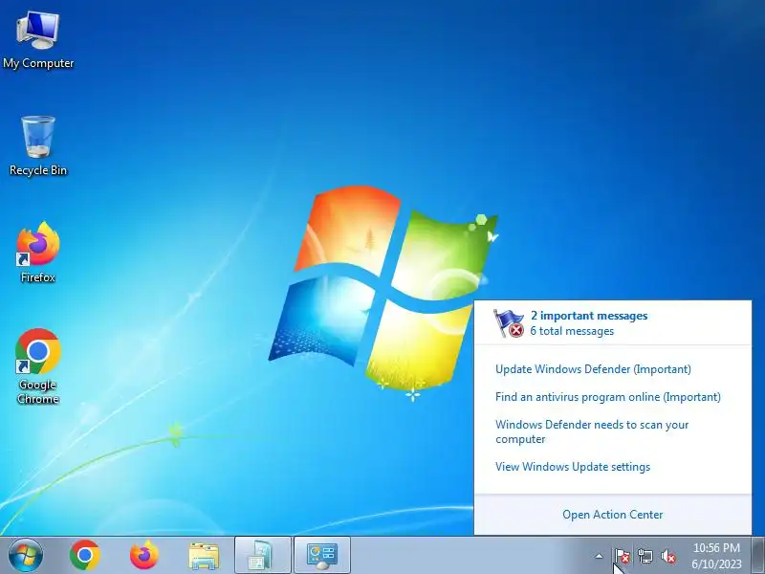The image size is (765, 574).
Task: Click the muted volume speaker tray icon
Action: click(667, 556)
